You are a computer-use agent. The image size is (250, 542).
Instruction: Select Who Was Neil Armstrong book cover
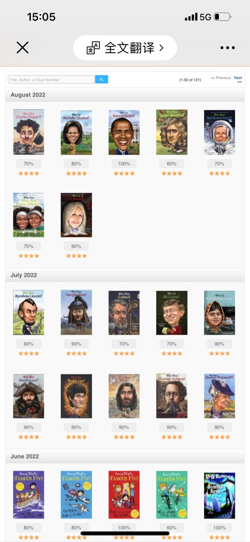tap(219, 132)
